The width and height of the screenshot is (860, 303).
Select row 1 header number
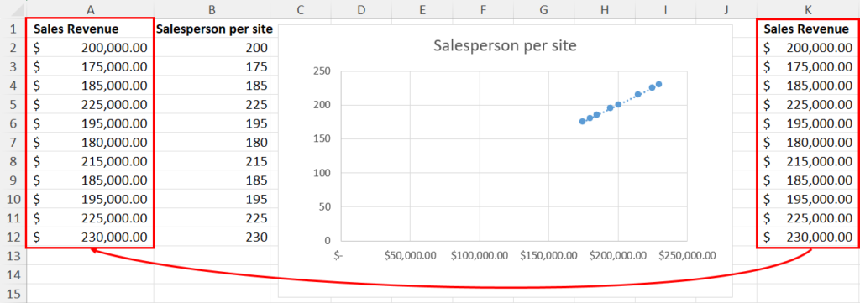(13, 29)
